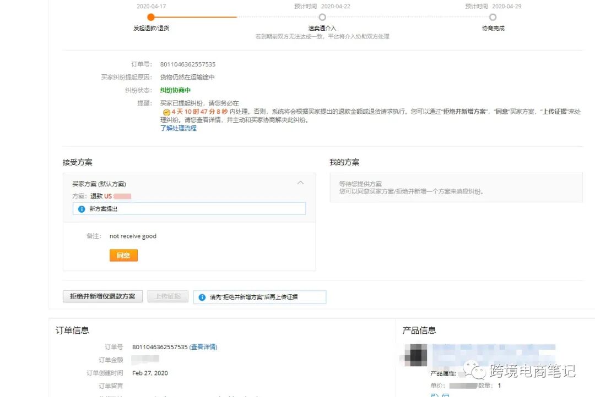Open 查看详情 beside the order number
This screenshot has height=397, width=595.
pos(203,347)
